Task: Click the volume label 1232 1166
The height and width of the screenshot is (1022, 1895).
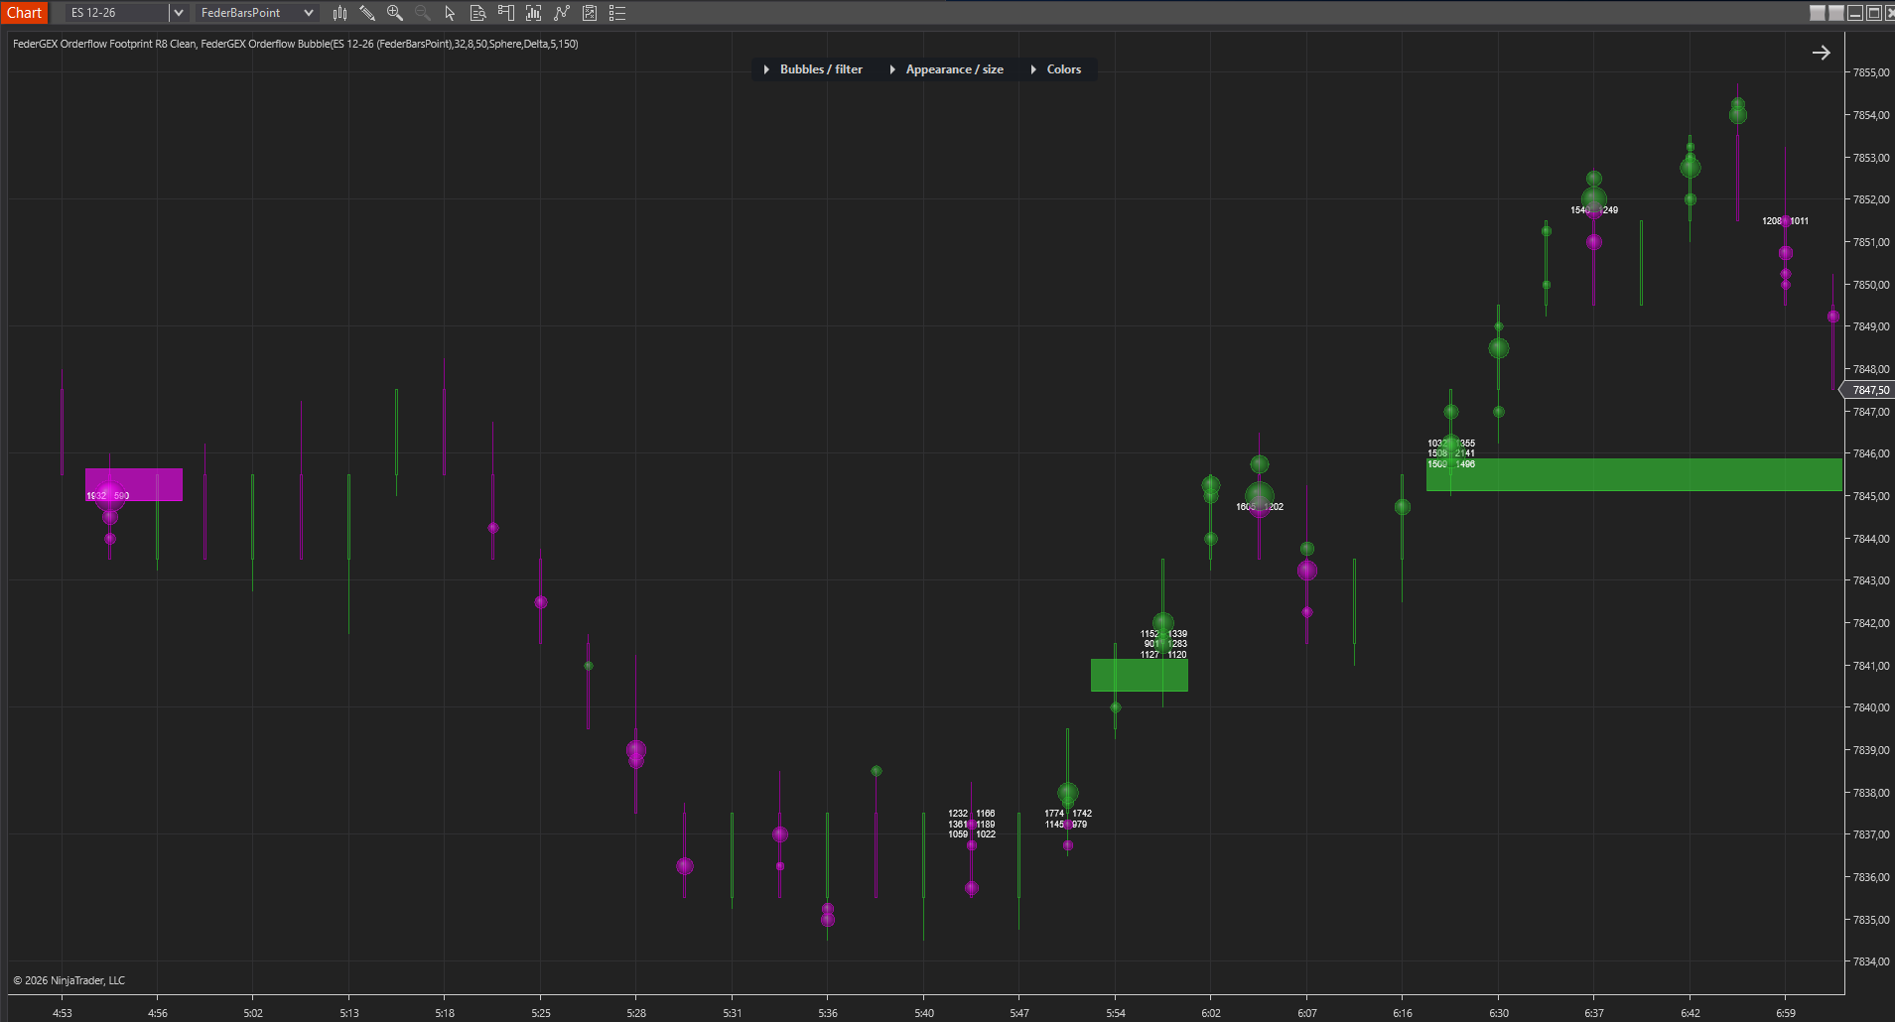Action: coord(971,814)
